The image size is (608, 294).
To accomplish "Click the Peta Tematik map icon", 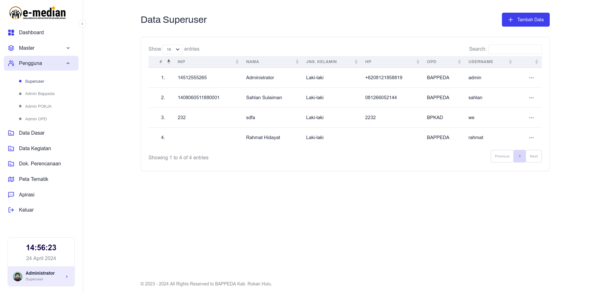I will pos(11,179).
